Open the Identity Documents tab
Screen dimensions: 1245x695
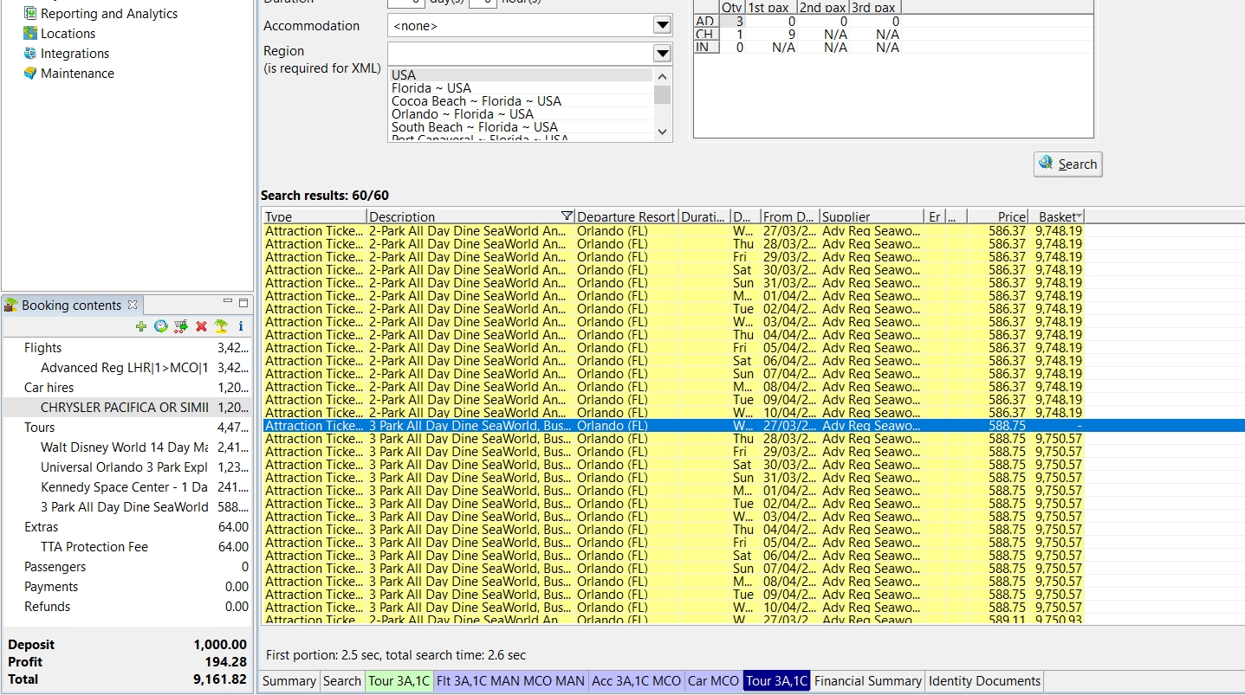click(983, 681)
